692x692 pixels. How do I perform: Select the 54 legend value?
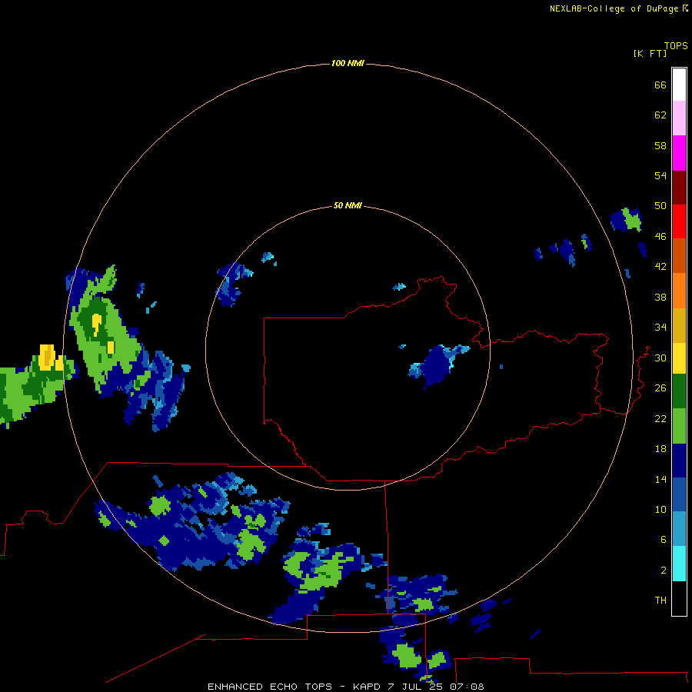(x=660, y=175)
